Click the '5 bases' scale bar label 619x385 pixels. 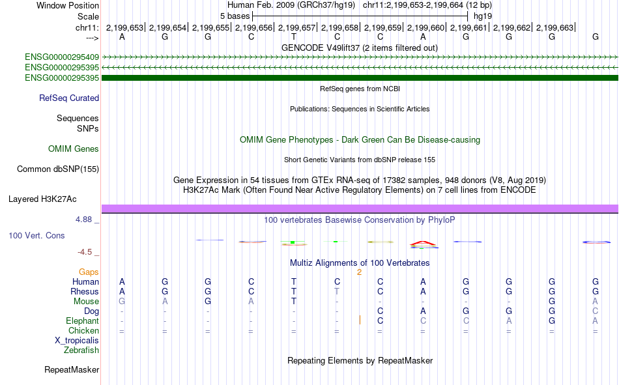pos(235,16)
